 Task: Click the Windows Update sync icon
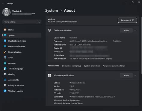point(5,91)
